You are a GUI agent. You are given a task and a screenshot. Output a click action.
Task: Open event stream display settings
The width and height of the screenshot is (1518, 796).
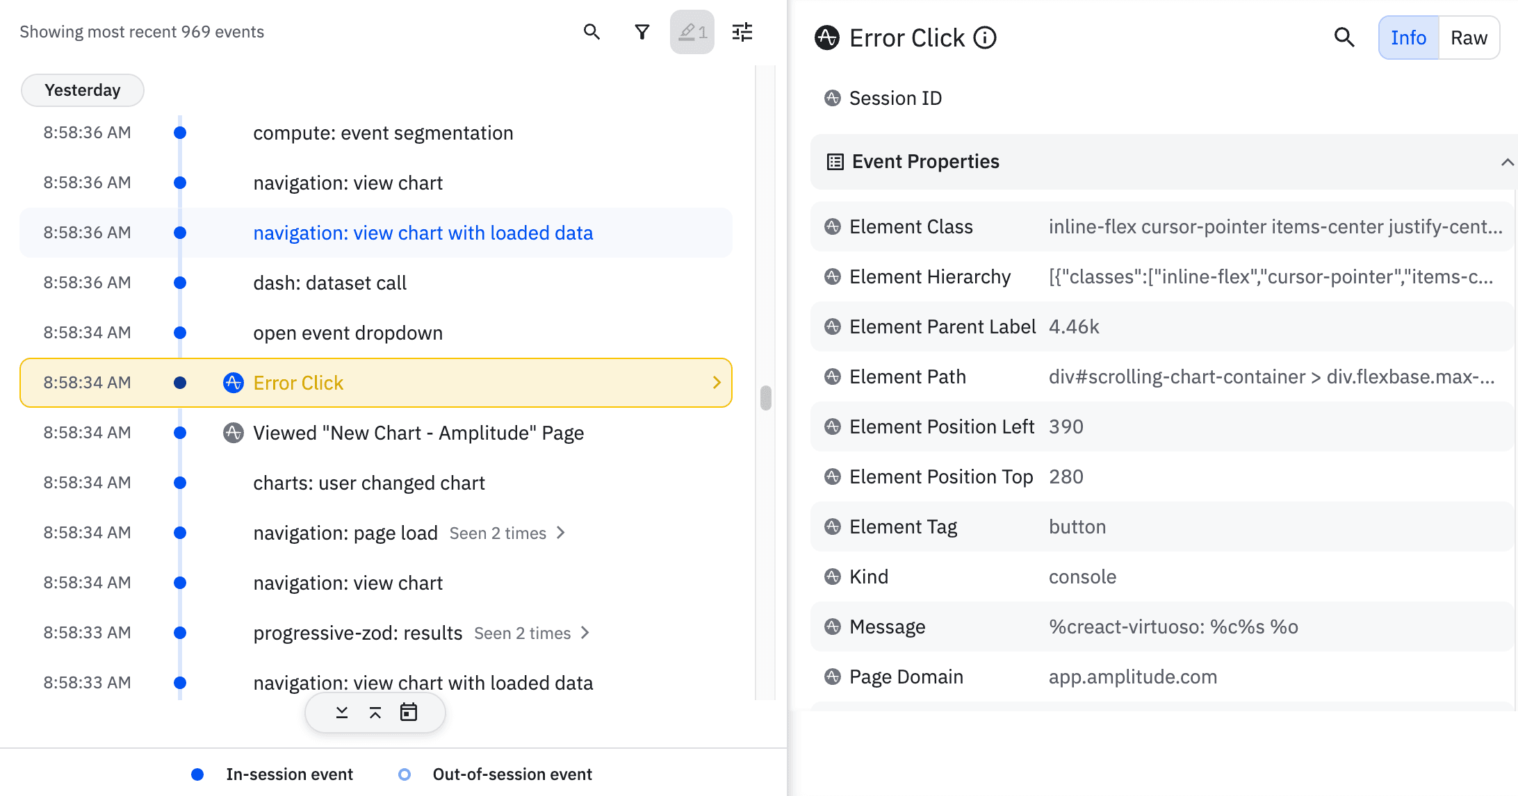tap(742, 32)
